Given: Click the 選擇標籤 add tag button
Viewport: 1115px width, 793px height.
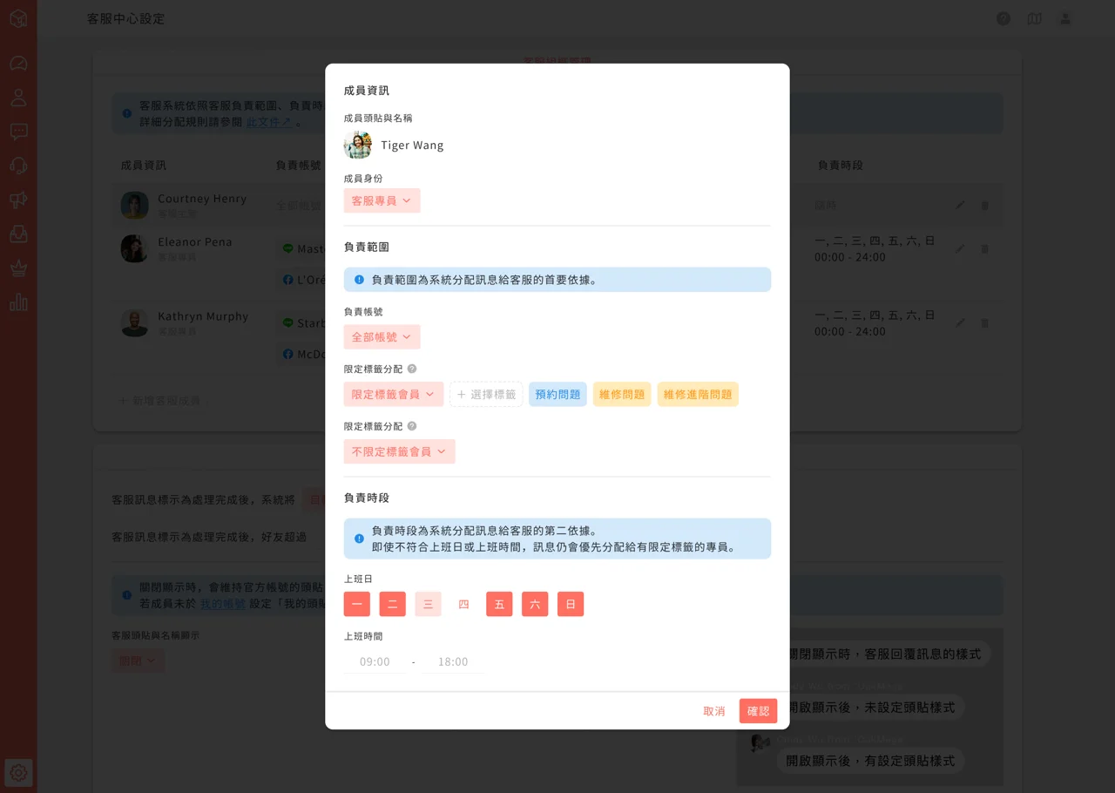Looking at the screenshot, I should tap(486, 394).
